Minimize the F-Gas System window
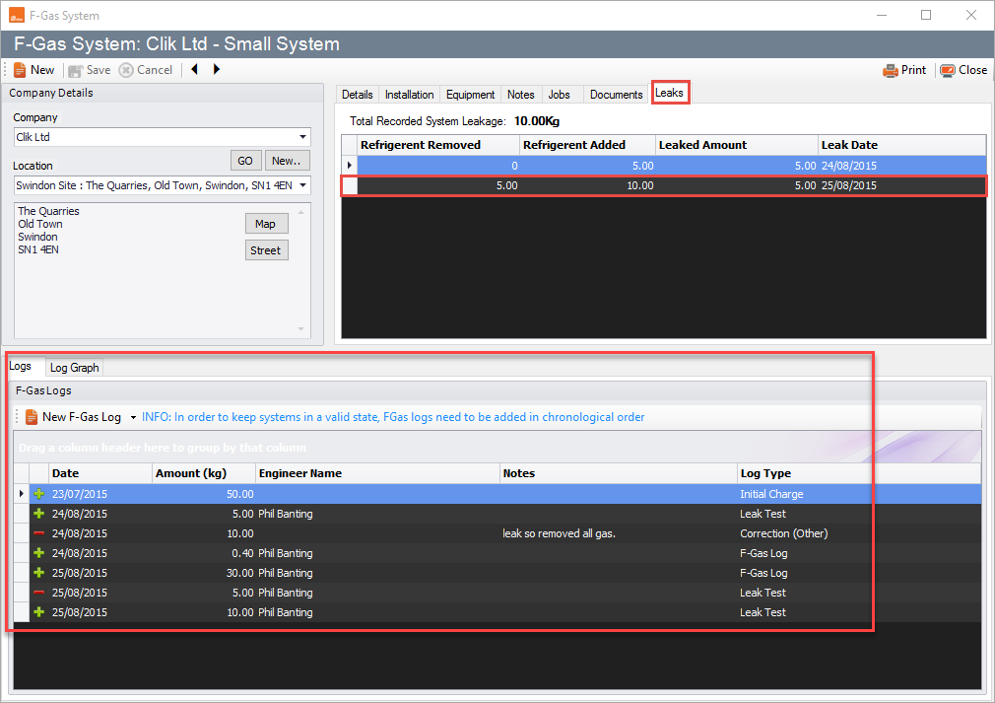995x703 pixels. coord(882,15)
